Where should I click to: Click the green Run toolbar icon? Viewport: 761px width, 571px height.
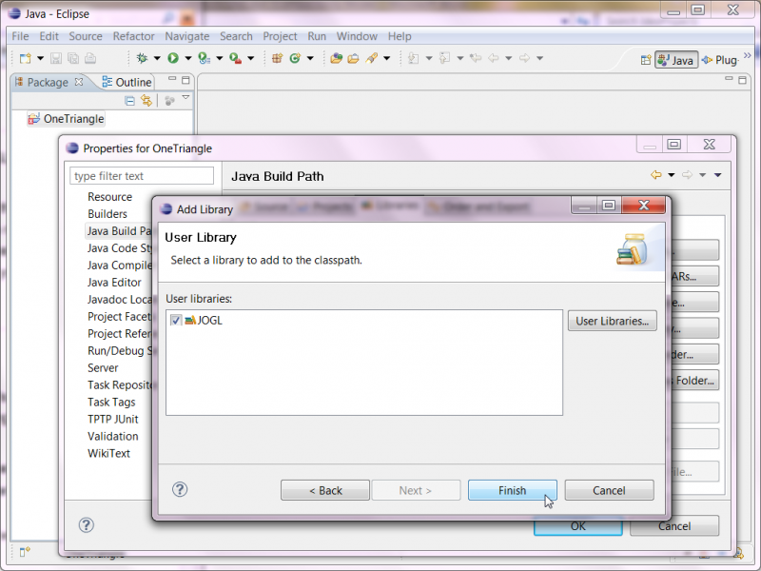[x=173, y=59]
